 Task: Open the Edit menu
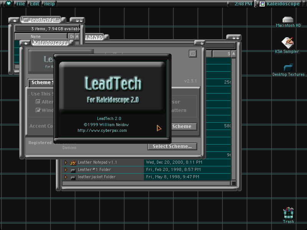coord(35,4)
